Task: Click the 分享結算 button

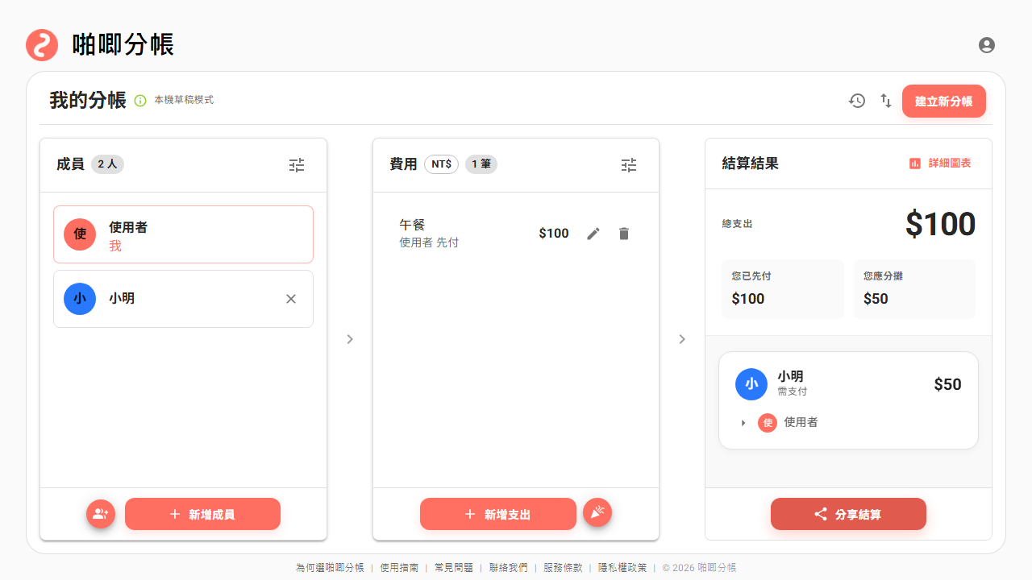Action: point(848,514)
